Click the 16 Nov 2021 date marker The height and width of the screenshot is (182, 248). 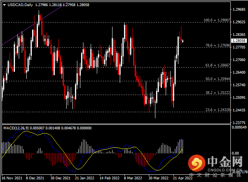click(12, 178)
